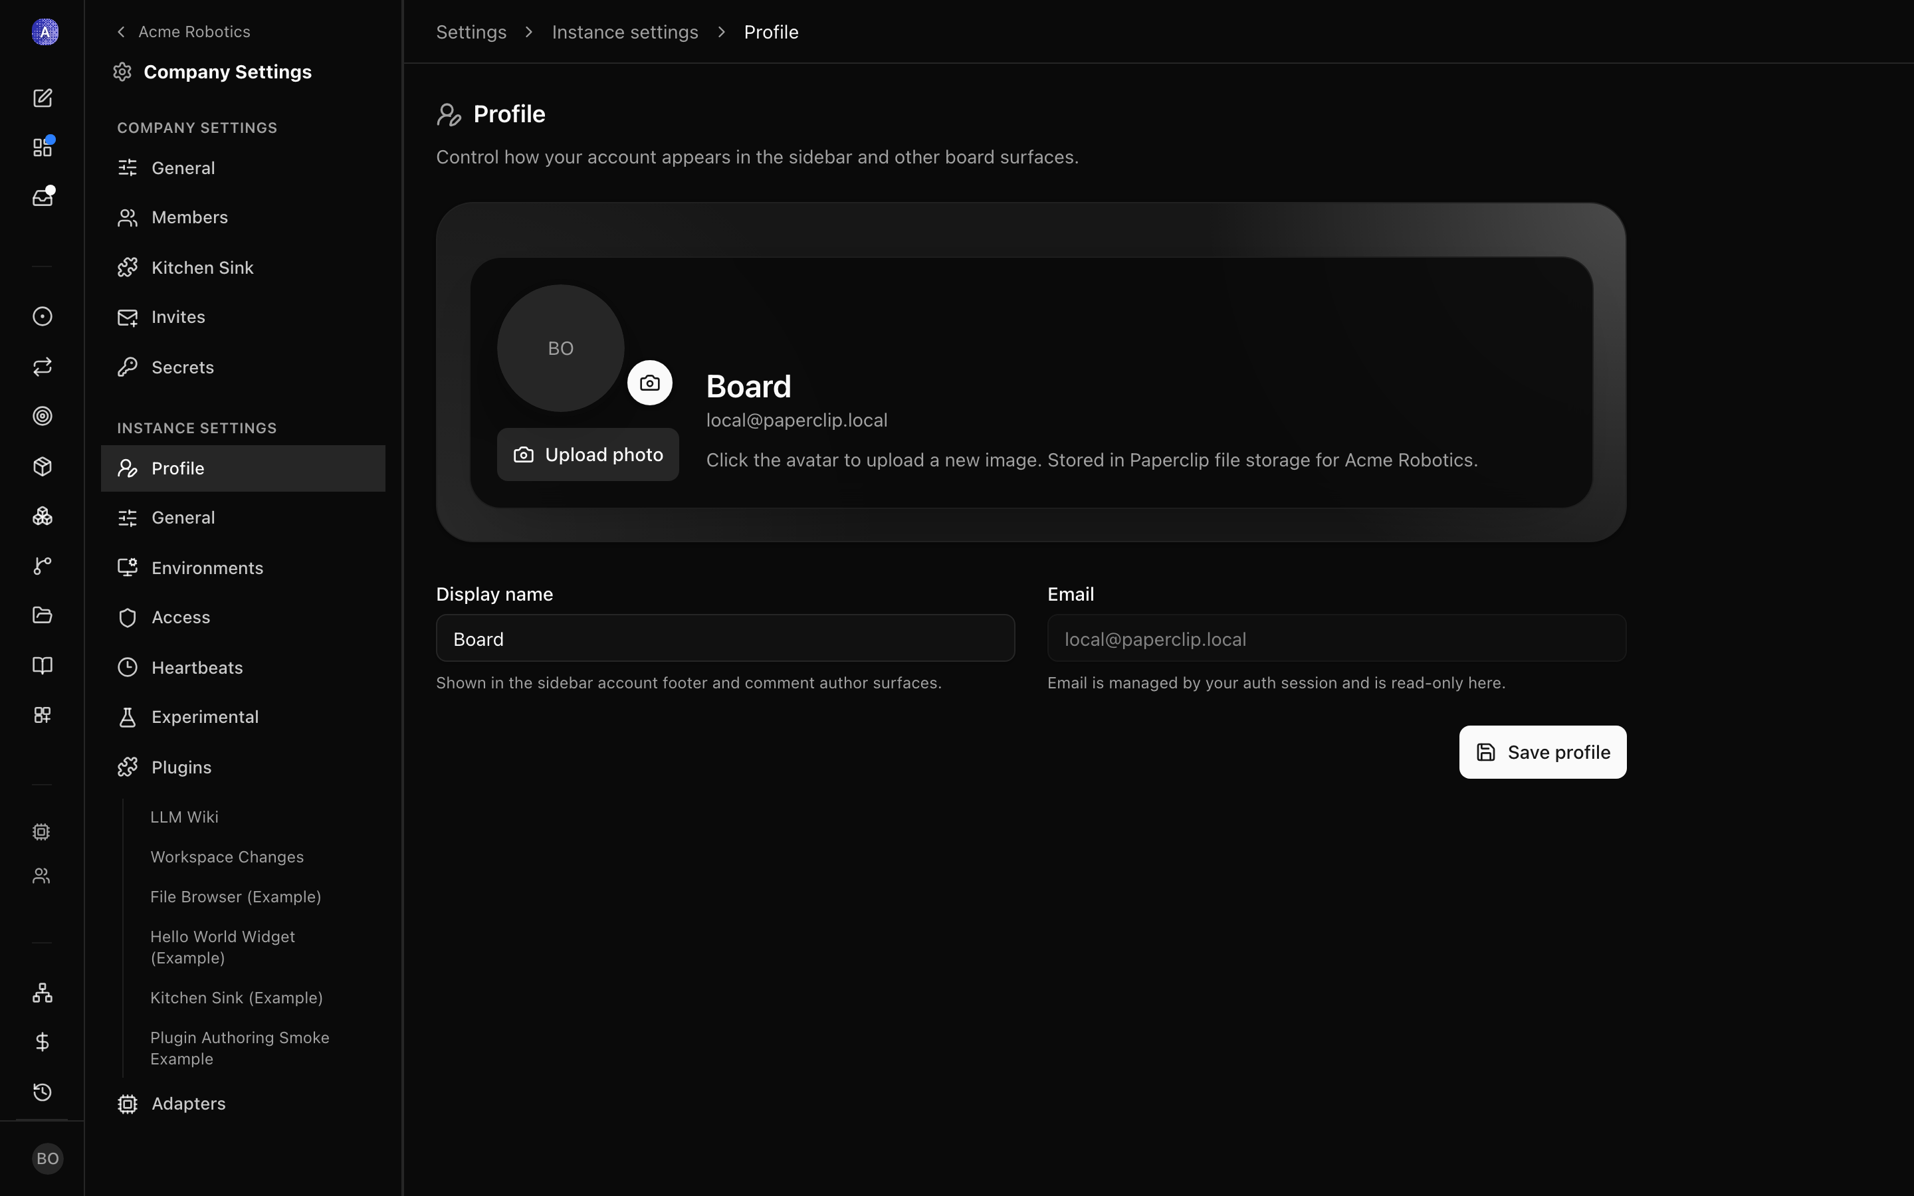Screen dimensions: 1914x1196
Task: Click the target goals icon in rail
Action: [43, 416]
